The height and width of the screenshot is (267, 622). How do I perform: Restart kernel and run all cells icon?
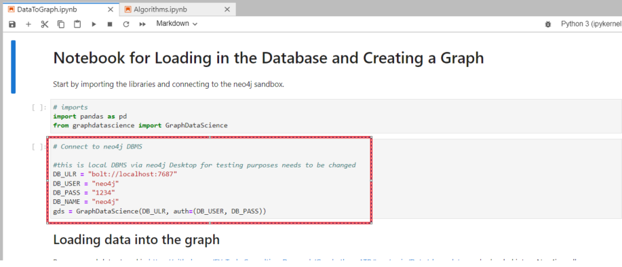pos(142,24)
